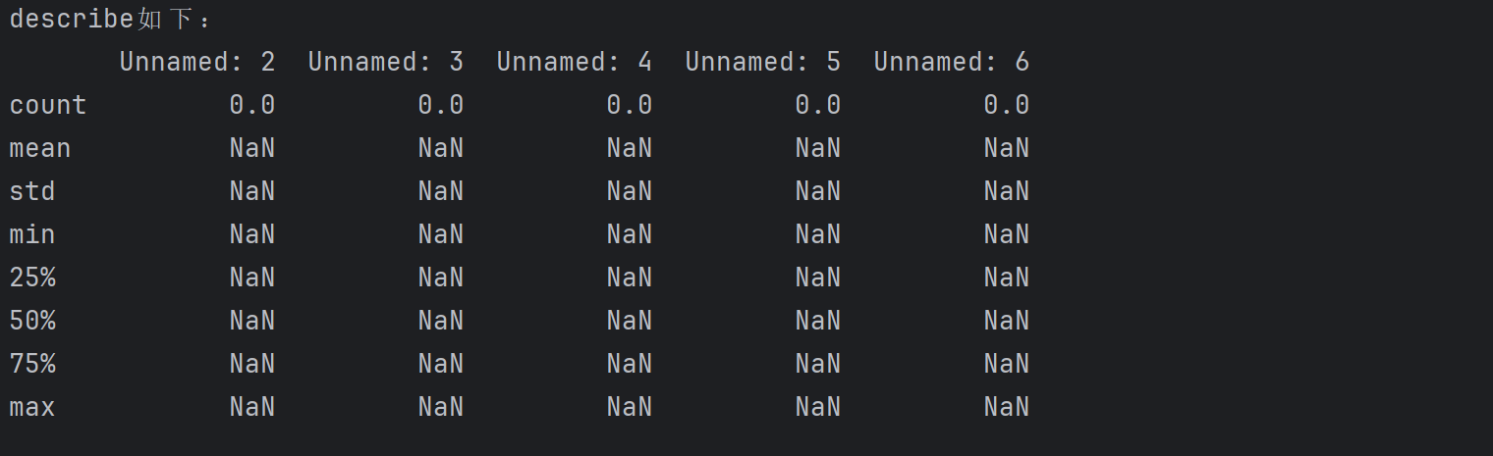This screenshot has height=456, width=1493.
Task: Click the 'Unnamed: 4' column header
Action: tap(575, 62)
